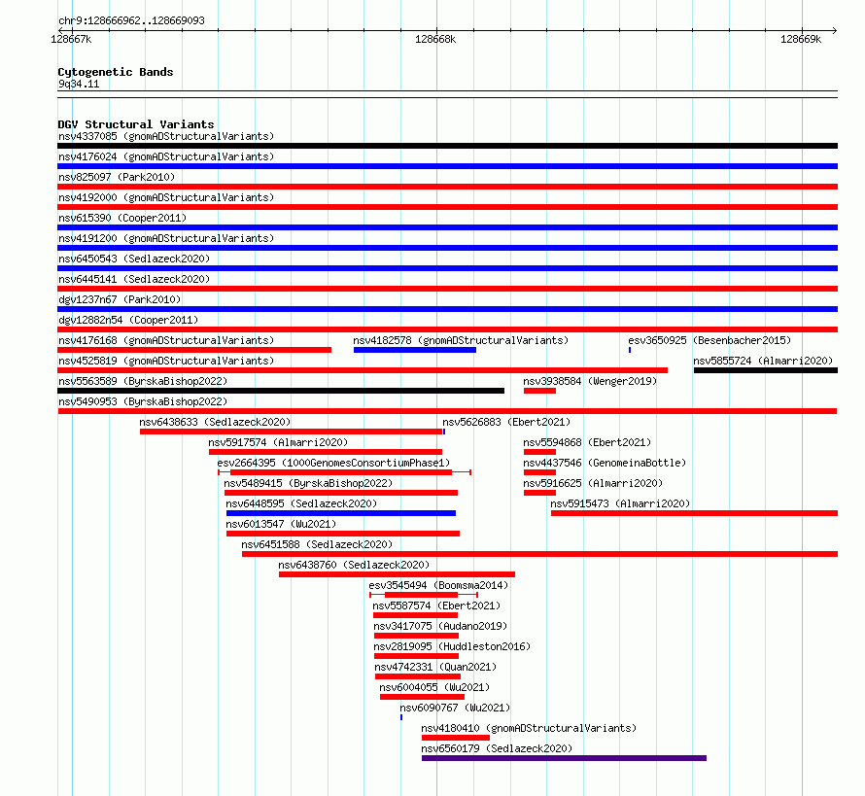The width and height of the screenshot is (865, 796).
Task: Click the blue nsv6448595 variant bar
Action: tap(341, 513)
